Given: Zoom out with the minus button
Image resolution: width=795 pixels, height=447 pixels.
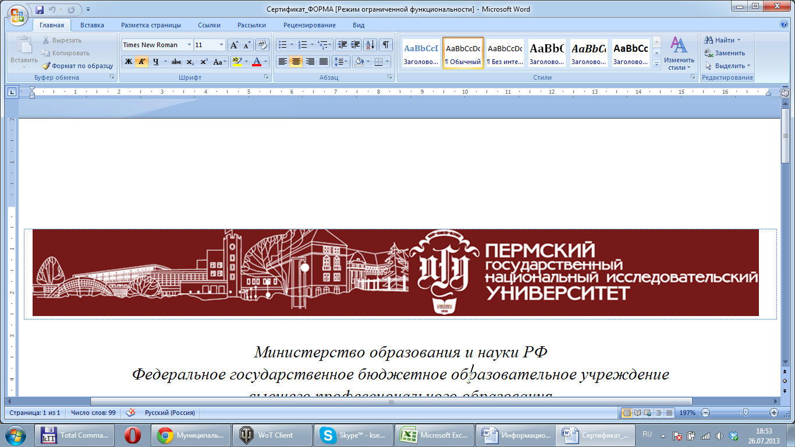Looking at the screenshot, I should tap(705, 413).
